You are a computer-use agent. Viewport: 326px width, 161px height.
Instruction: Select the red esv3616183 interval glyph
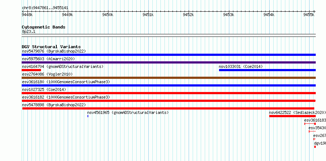(310, 124)
